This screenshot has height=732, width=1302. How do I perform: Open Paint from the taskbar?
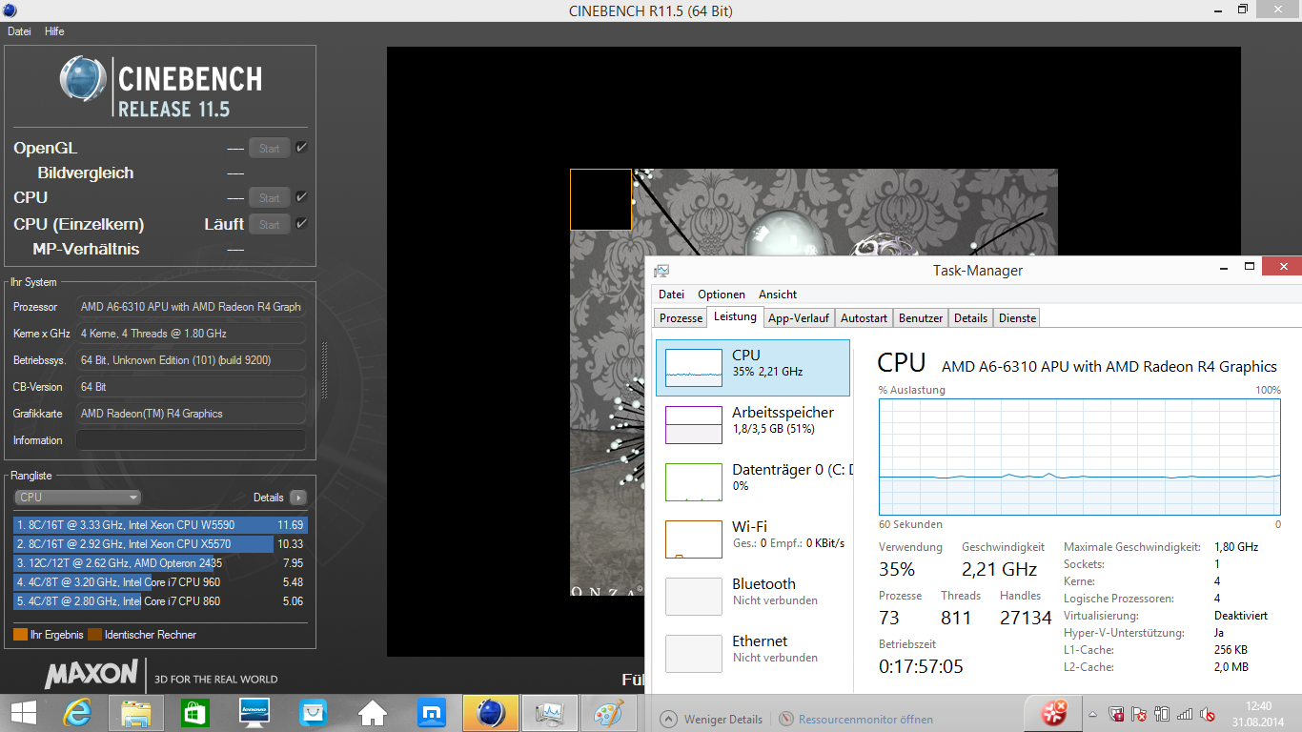pos(609,713)
